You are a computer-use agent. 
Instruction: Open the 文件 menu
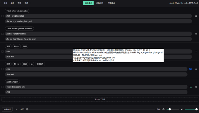click(x=5, y=3)
